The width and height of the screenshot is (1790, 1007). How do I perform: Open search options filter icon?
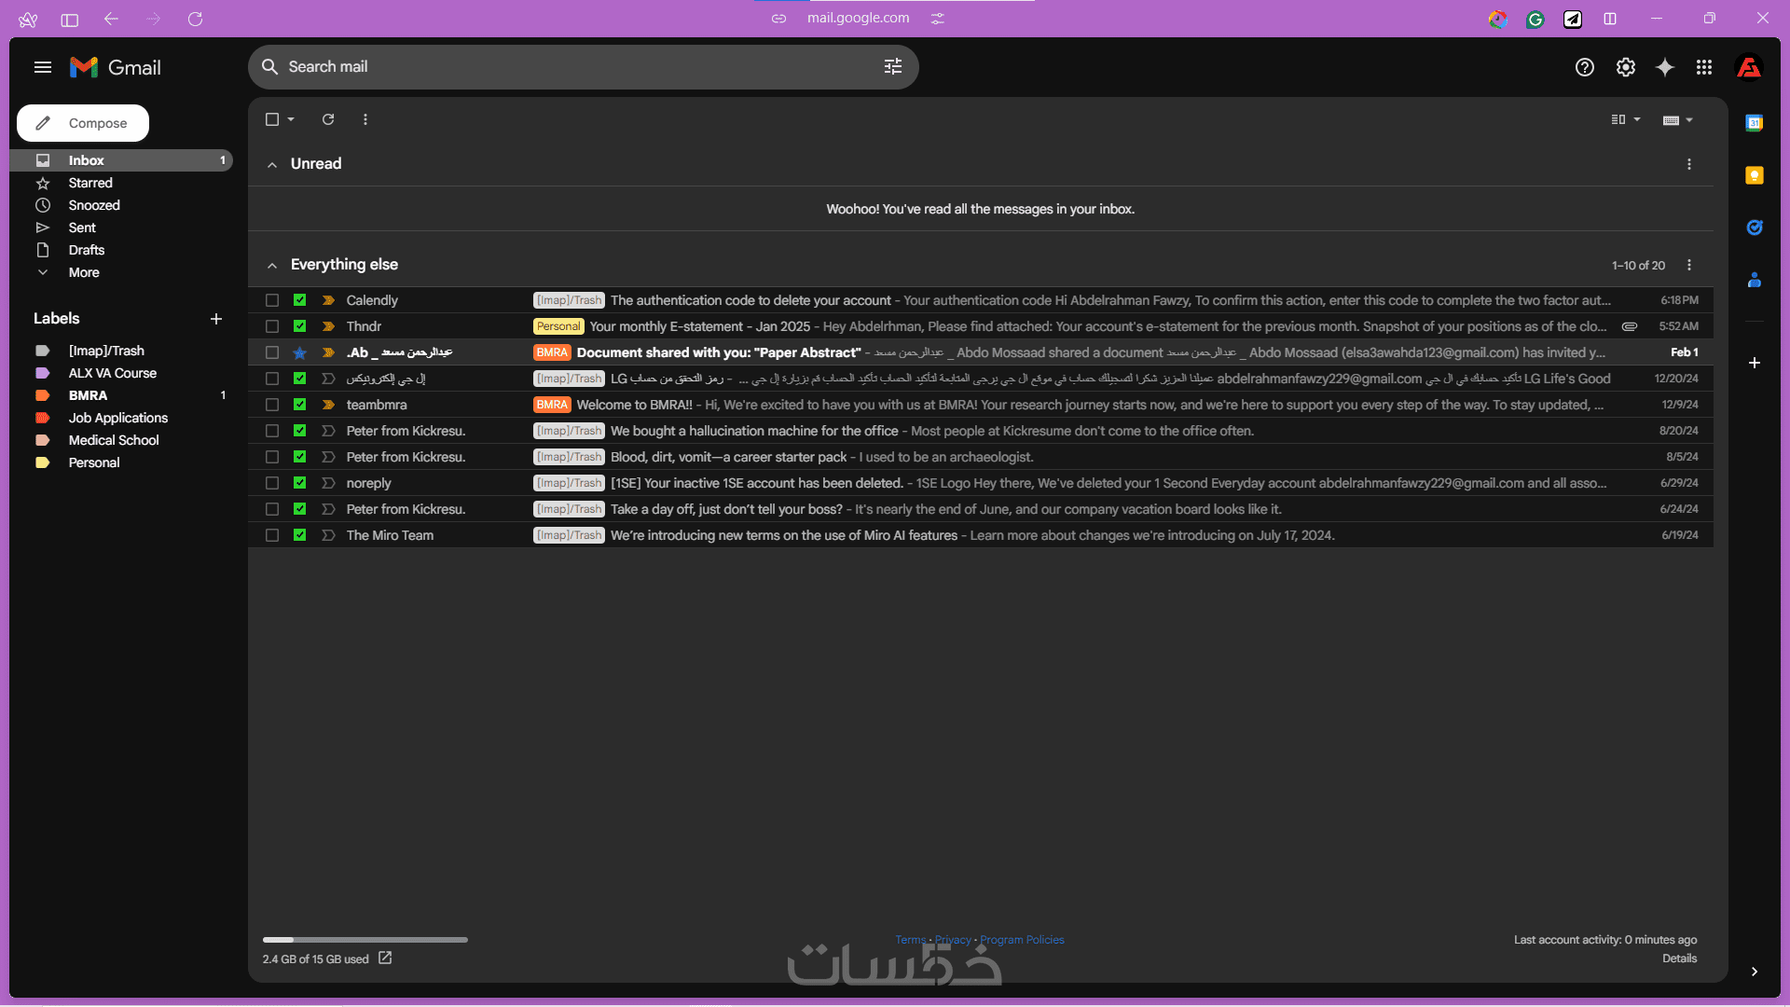pos(892,67)
